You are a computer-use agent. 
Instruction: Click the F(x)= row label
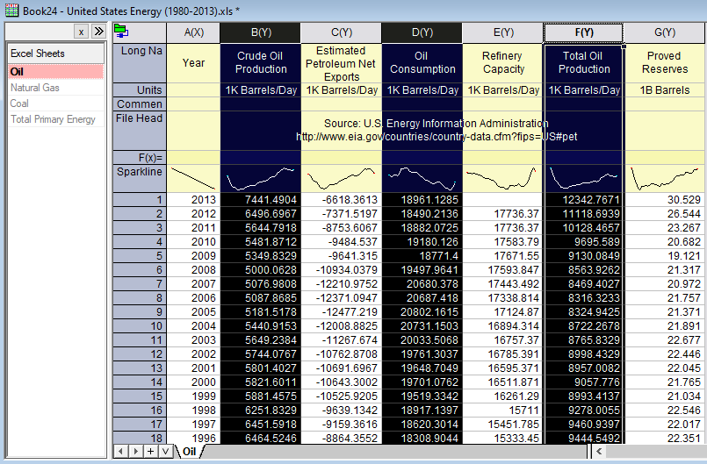(140, 158)
